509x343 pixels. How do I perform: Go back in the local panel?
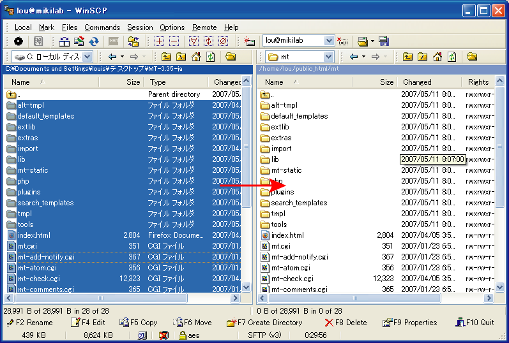[x=112, y=57]
